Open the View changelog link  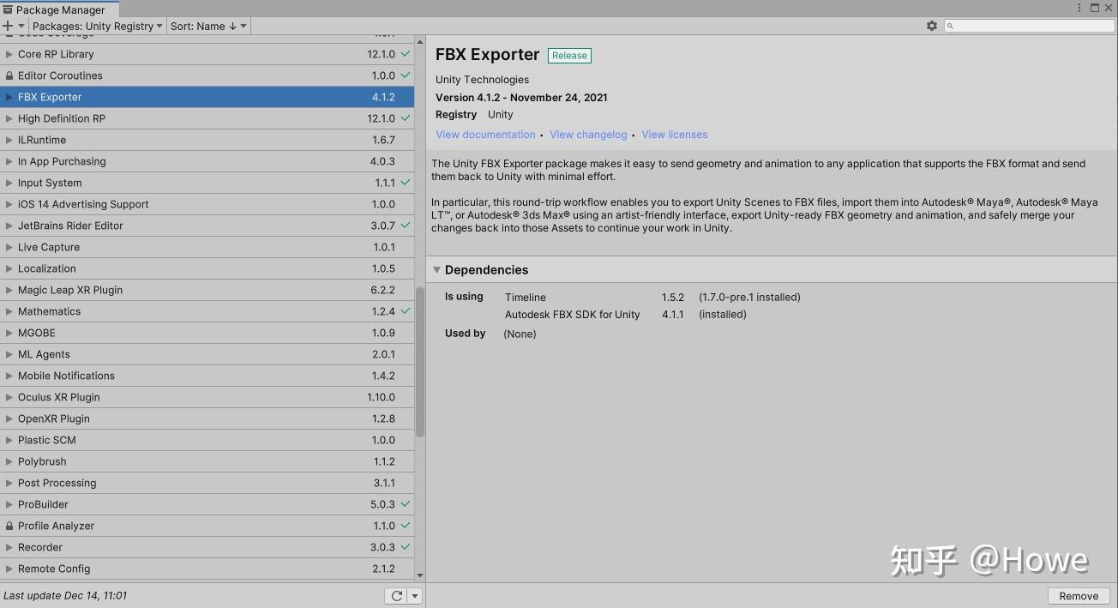point(588,134)
